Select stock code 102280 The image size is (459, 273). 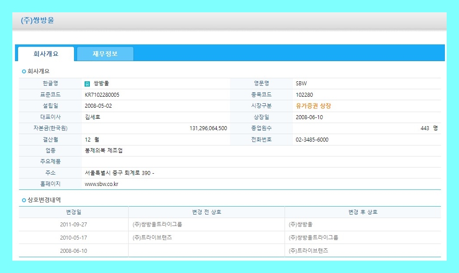click(304, 95)
